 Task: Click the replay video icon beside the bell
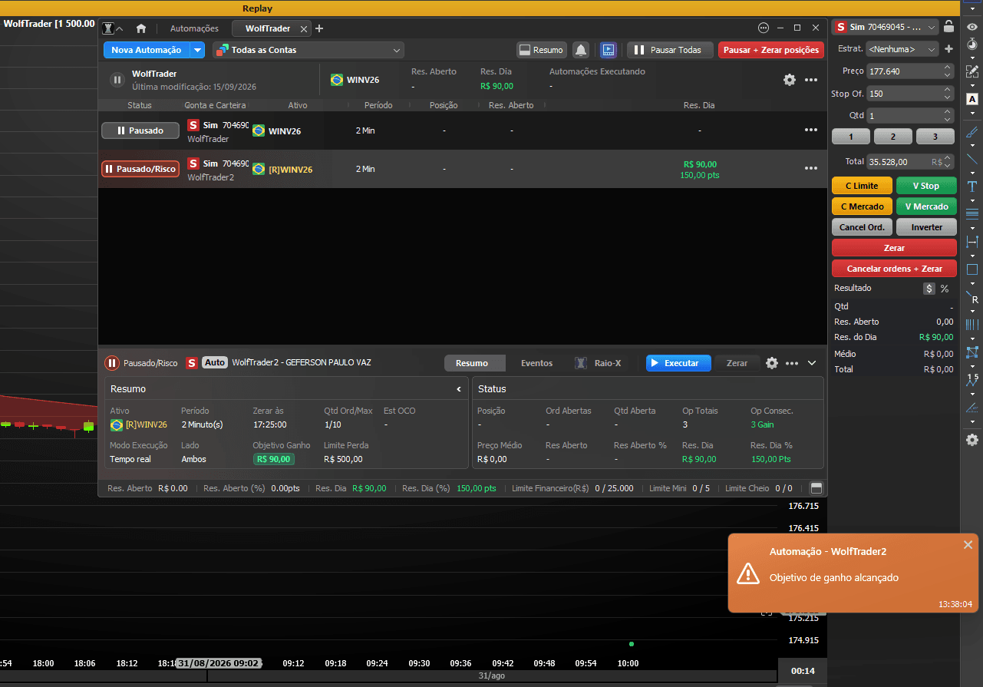point(608,50)
